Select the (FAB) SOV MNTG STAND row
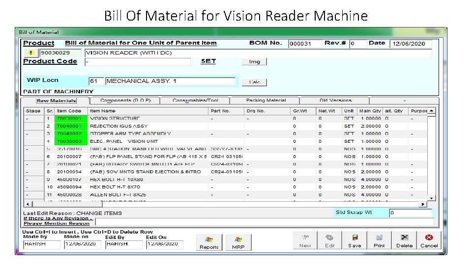Viewport: 472px width, 265px height. coord(226,172)
